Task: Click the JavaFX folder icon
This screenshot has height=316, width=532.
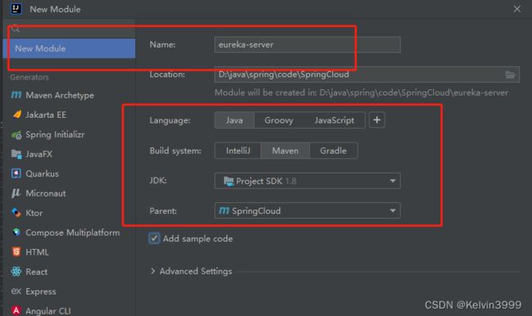Action: click(16, 154)
